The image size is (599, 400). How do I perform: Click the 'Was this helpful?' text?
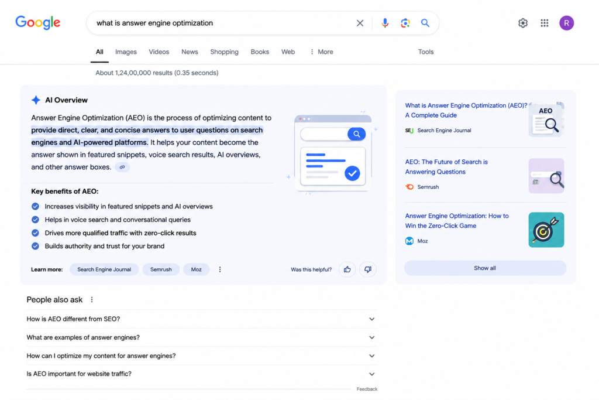click(x=311, y=269)
